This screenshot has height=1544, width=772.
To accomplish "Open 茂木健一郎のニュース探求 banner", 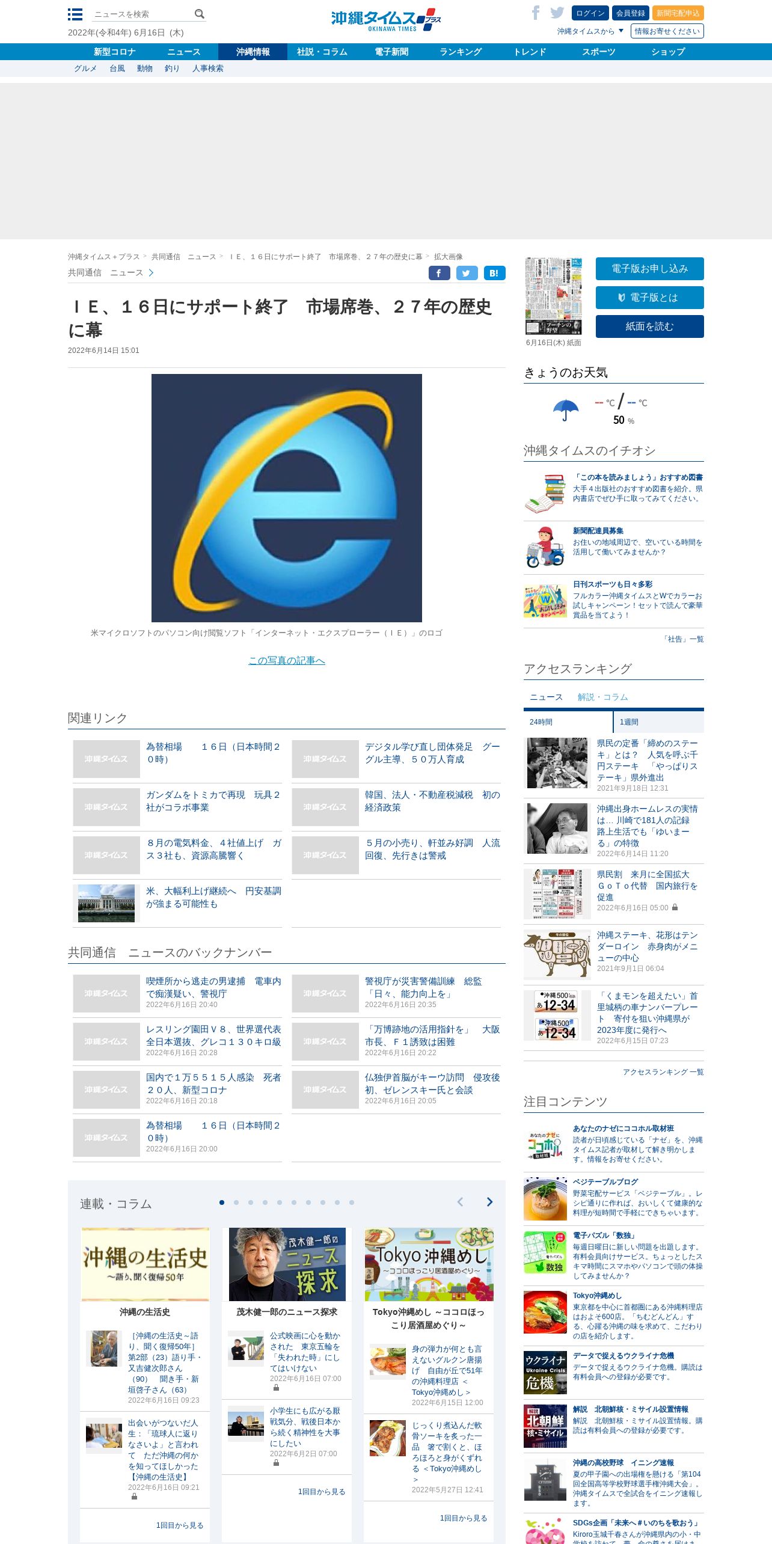I will [x=287, y=1264].
